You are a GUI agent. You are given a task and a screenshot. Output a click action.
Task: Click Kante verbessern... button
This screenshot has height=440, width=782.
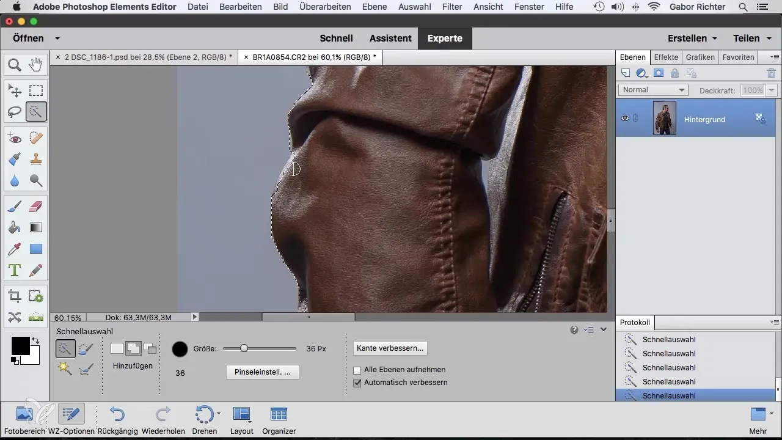(x=390, y=348)
